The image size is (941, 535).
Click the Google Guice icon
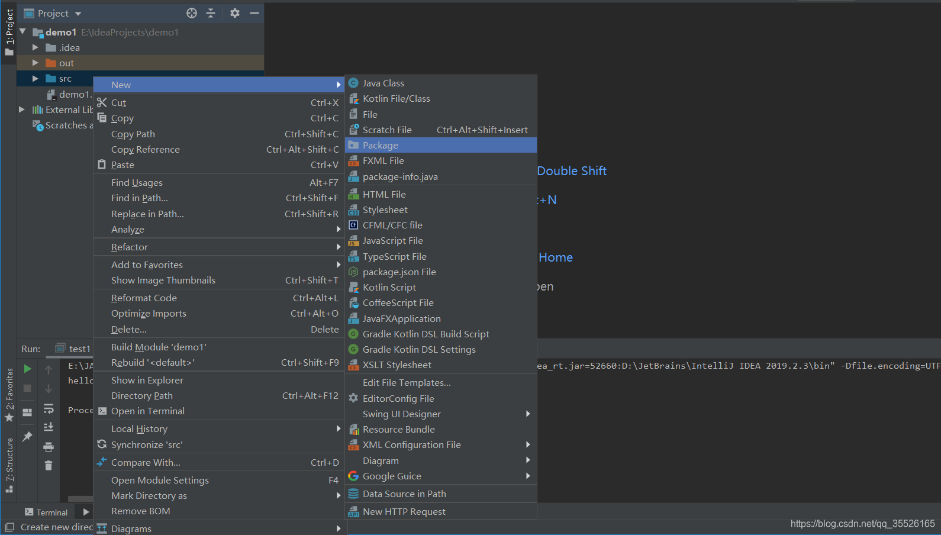pos(353,476)
